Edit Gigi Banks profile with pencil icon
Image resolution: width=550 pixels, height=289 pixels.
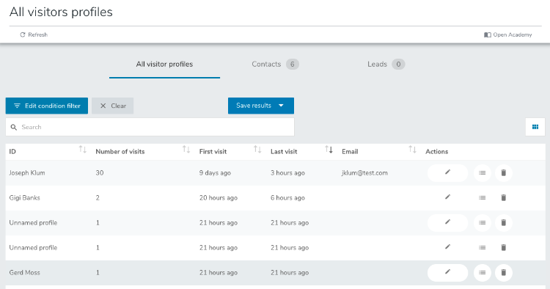coord(447,197)
